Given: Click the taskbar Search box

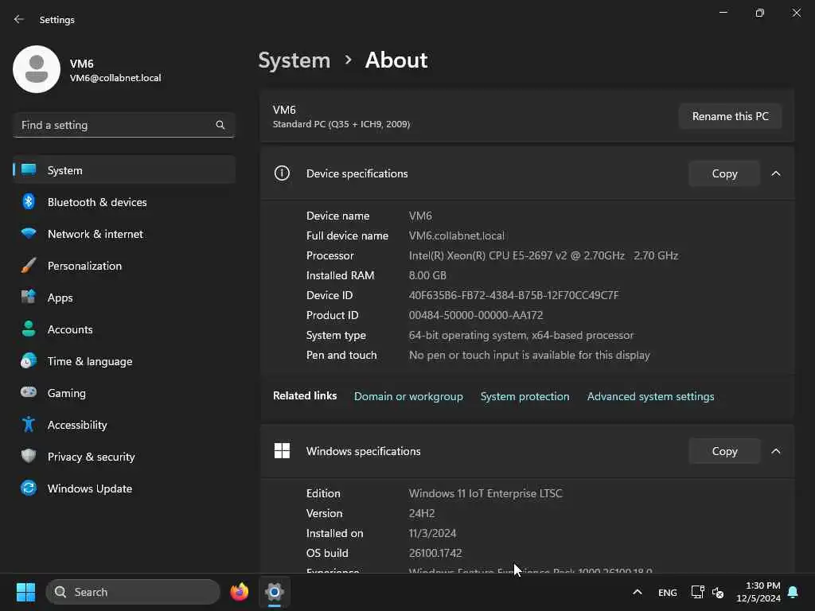Looking at the screenshot, I should click(x=133, y=592).
